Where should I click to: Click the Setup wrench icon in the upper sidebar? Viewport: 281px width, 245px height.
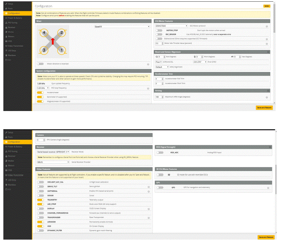pyautogui.click(x=6, y=4)
